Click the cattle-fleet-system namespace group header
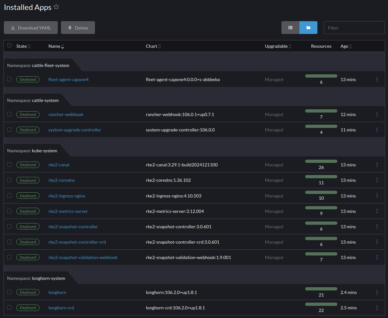Image resolution: width=388 pixels, height=318 pixels. pos(38,65)
